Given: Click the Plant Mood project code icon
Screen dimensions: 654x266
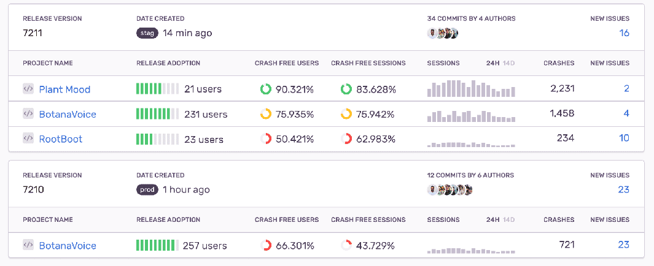Looking at the screenshot, I should tap(28, 89).
